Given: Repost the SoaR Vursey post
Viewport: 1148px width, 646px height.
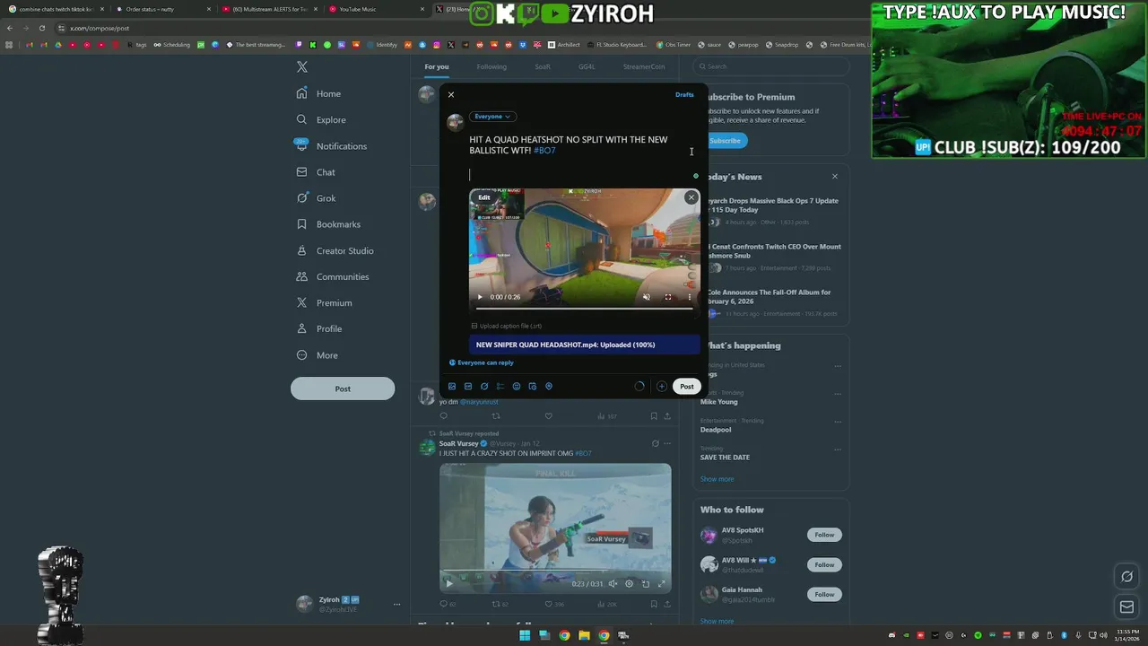Looking at the screenshot, I should [496, 604].
